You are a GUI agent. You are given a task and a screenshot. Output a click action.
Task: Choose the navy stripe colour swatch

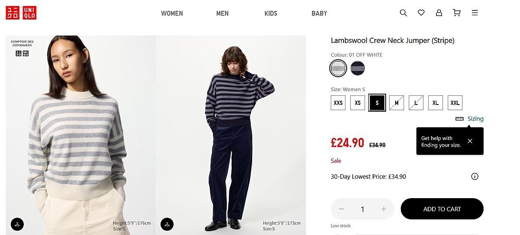[358, 68]
